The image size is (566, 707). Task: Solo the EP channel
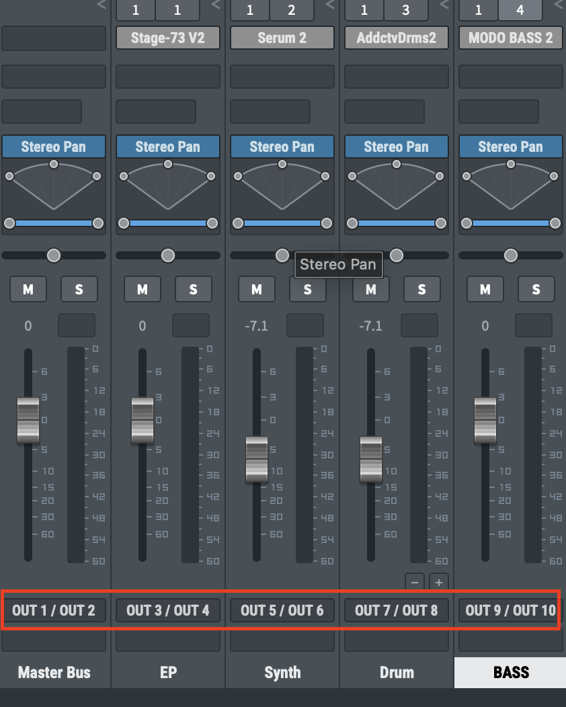pyautogui.click(x=193, y=290)
